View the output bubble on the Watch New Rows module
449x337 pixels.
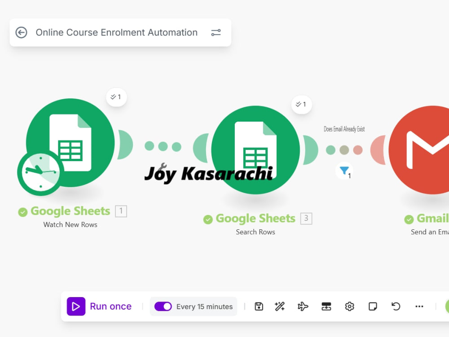116,97
